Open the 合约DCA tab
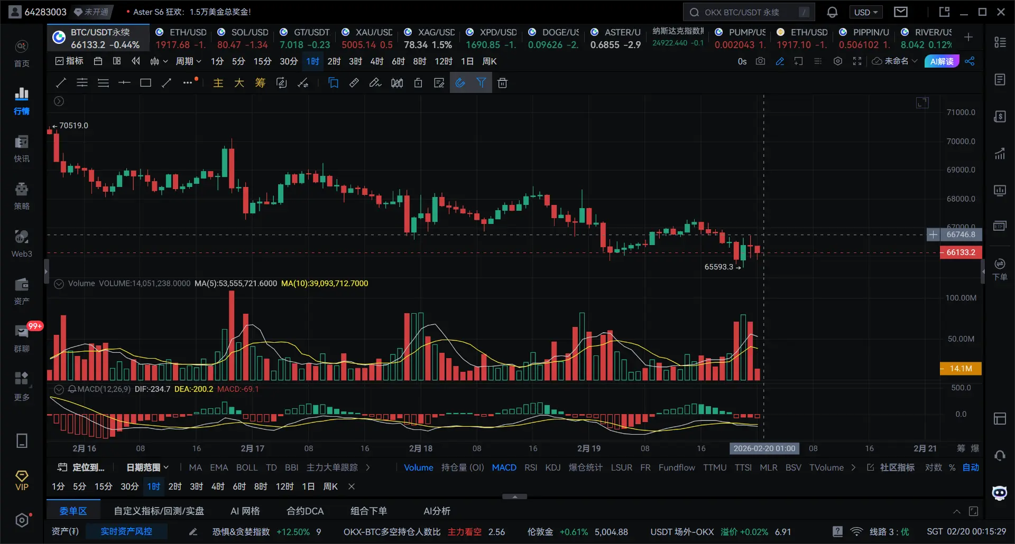This screenshot has width=1015, height=544. [305, 511]
